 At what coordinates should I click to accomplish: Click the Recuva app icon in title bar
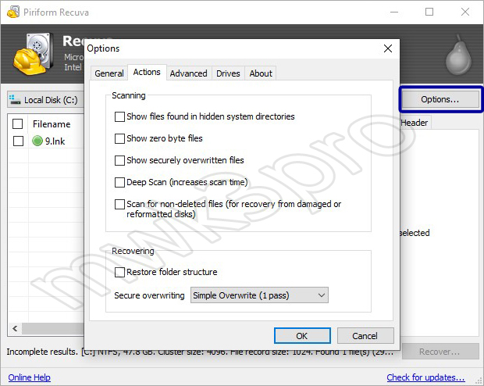(x=13, y=12)
